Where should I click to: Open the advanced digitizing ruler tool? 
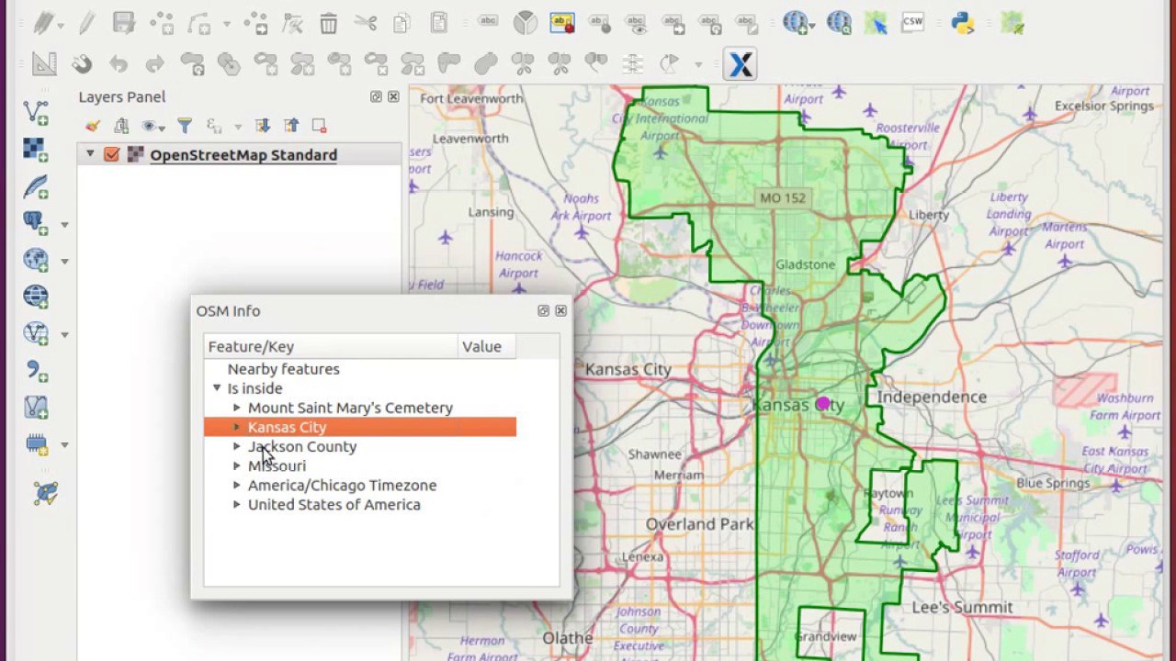pos(43,63)
